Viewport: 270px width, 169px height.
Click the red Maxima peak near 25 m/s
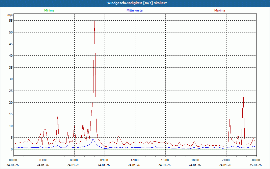point(243,92)
